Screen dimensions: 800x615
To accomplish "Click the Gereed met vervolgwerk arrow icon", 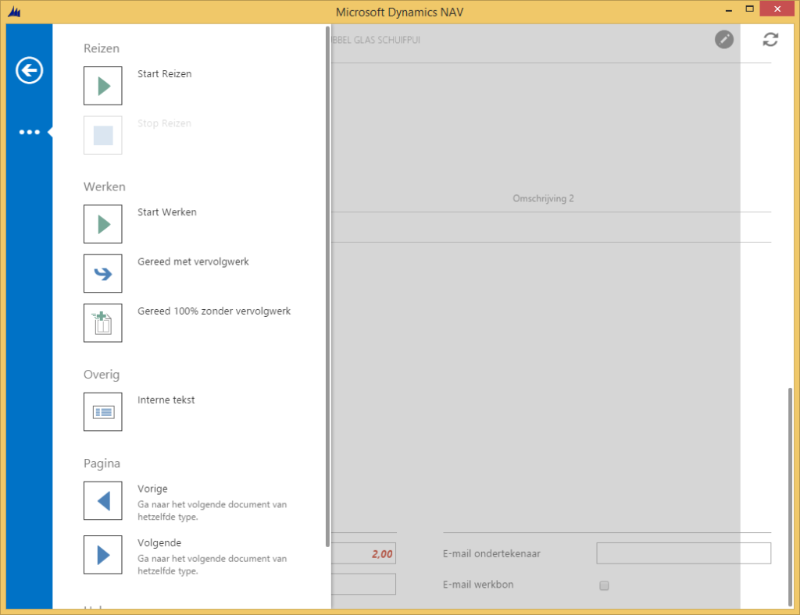I will click(x=103, y=273).
